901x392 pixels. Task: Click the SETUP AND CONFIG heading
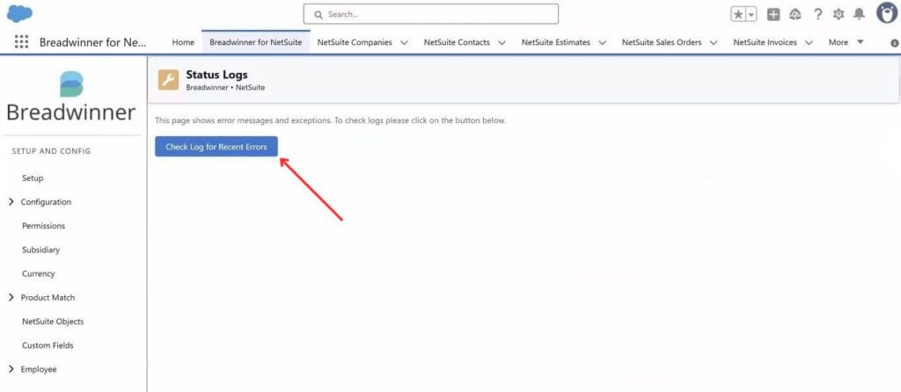(51, 151)
